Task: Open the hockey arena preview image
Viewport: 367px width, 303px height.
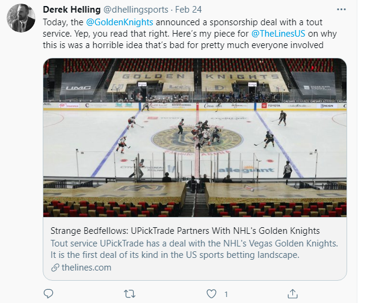Action: pyautogui.click(x=195, y=137)
